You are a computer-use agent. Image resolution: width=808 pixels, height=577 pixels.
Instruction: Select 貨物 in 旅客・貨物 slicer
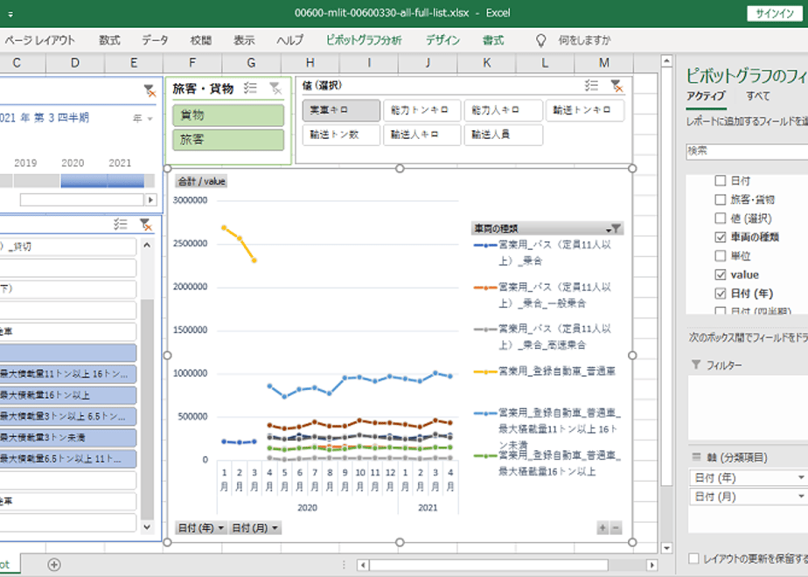pyautogui.click(x=227, y=115)
